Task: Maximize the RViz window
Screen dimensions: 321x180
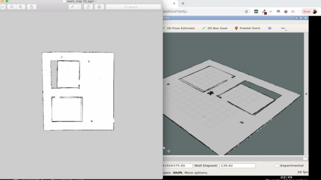Action: (x=301, y=18)
